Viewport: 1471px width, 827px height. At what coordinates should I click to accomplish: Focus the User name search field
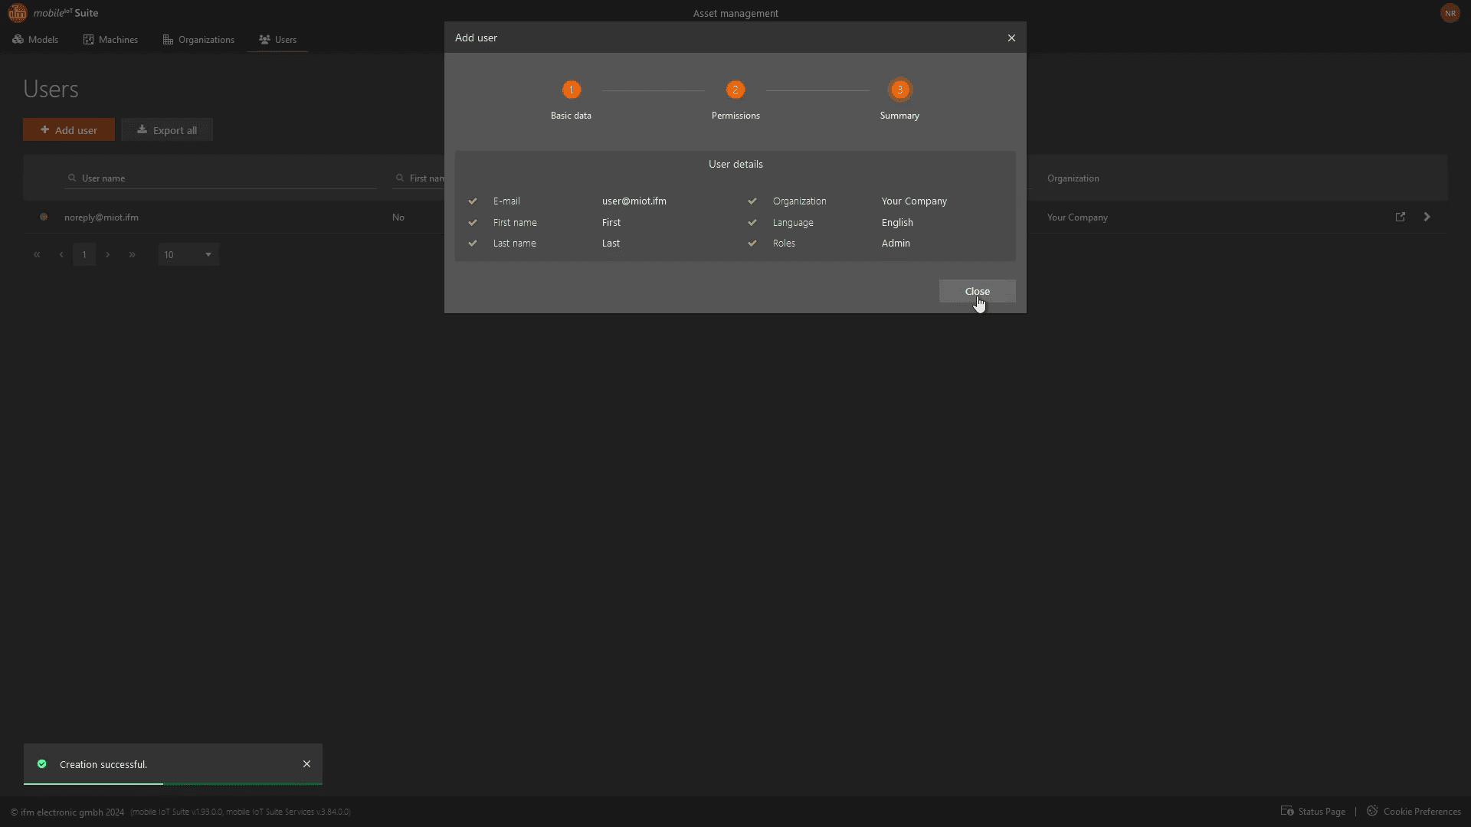pos(222,178)
